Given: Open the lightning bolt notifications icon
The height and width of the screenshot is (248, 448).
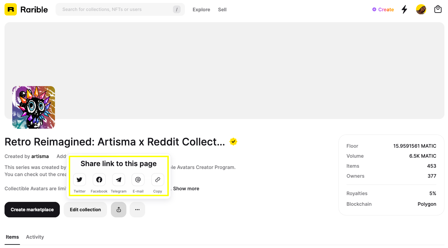Looking at the screenshot, I should [x=404, y=9].
